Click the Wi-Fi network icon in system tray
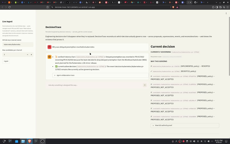The width and height of the screenshot is (230, 144). tap(205, 141)
